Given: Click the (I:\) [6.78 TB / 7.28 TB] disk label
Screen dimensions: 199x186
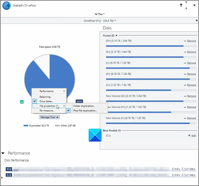Looking at the screenshot, I should click(x=118, y=63).
